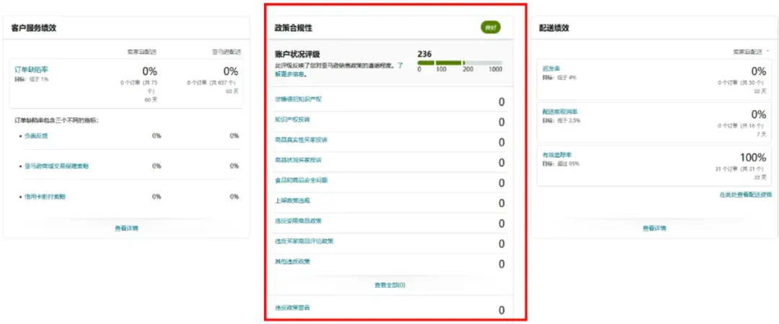Image resolution: width=779 pixels, height=324 pixels.
Task: Click the 亚马逊配送 column header
Action: coord(226,52)
